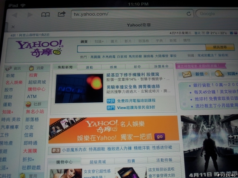
Task: Open the 運動 news tab
Action: tap(89, 67)
